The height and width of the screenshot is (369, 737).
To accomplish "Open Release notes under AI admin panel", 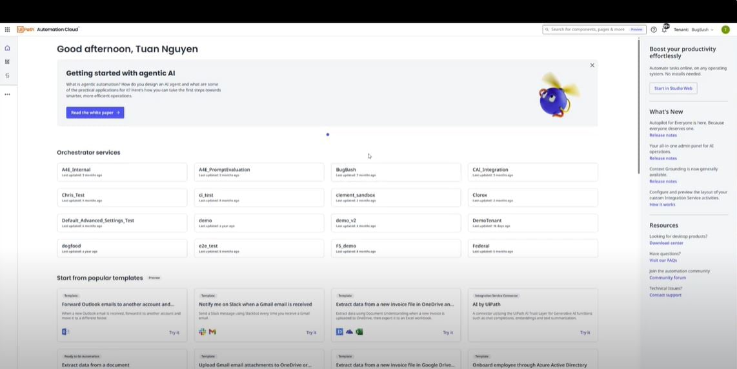I will (x=663, y=159).
